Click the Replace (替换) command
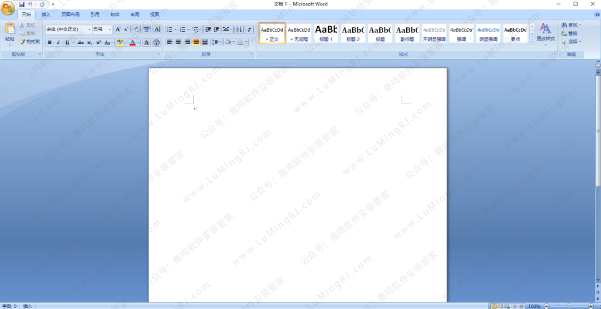Image resolution: width=601 pixels, height=309 pixels. pos(569,33)
